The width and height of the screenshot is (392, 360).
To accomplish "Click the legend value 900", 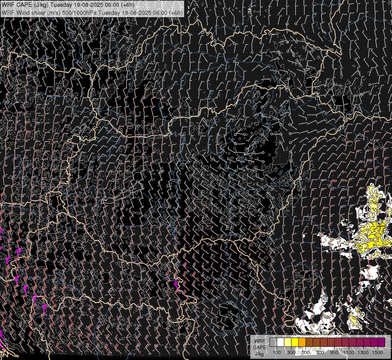I will 334,352.
